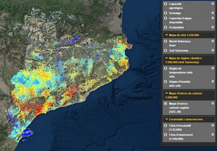Open settings gear for Capacitat agrològica layer
Screen dimensions: 217x151
213,4
